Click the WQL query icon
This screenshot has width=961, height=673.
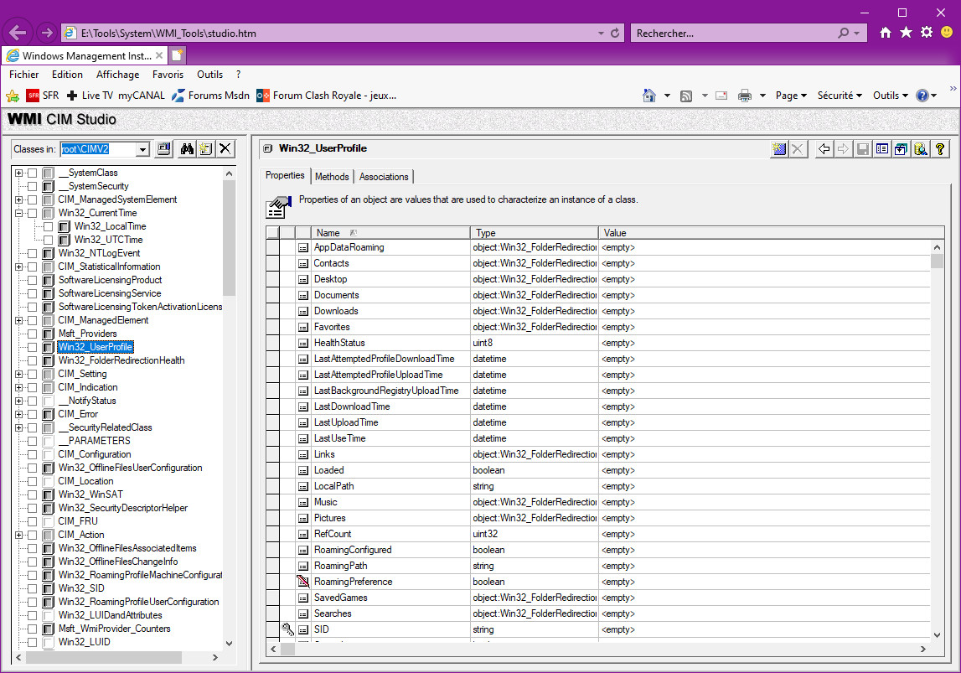pyautogui.click(x=920, y=149)
